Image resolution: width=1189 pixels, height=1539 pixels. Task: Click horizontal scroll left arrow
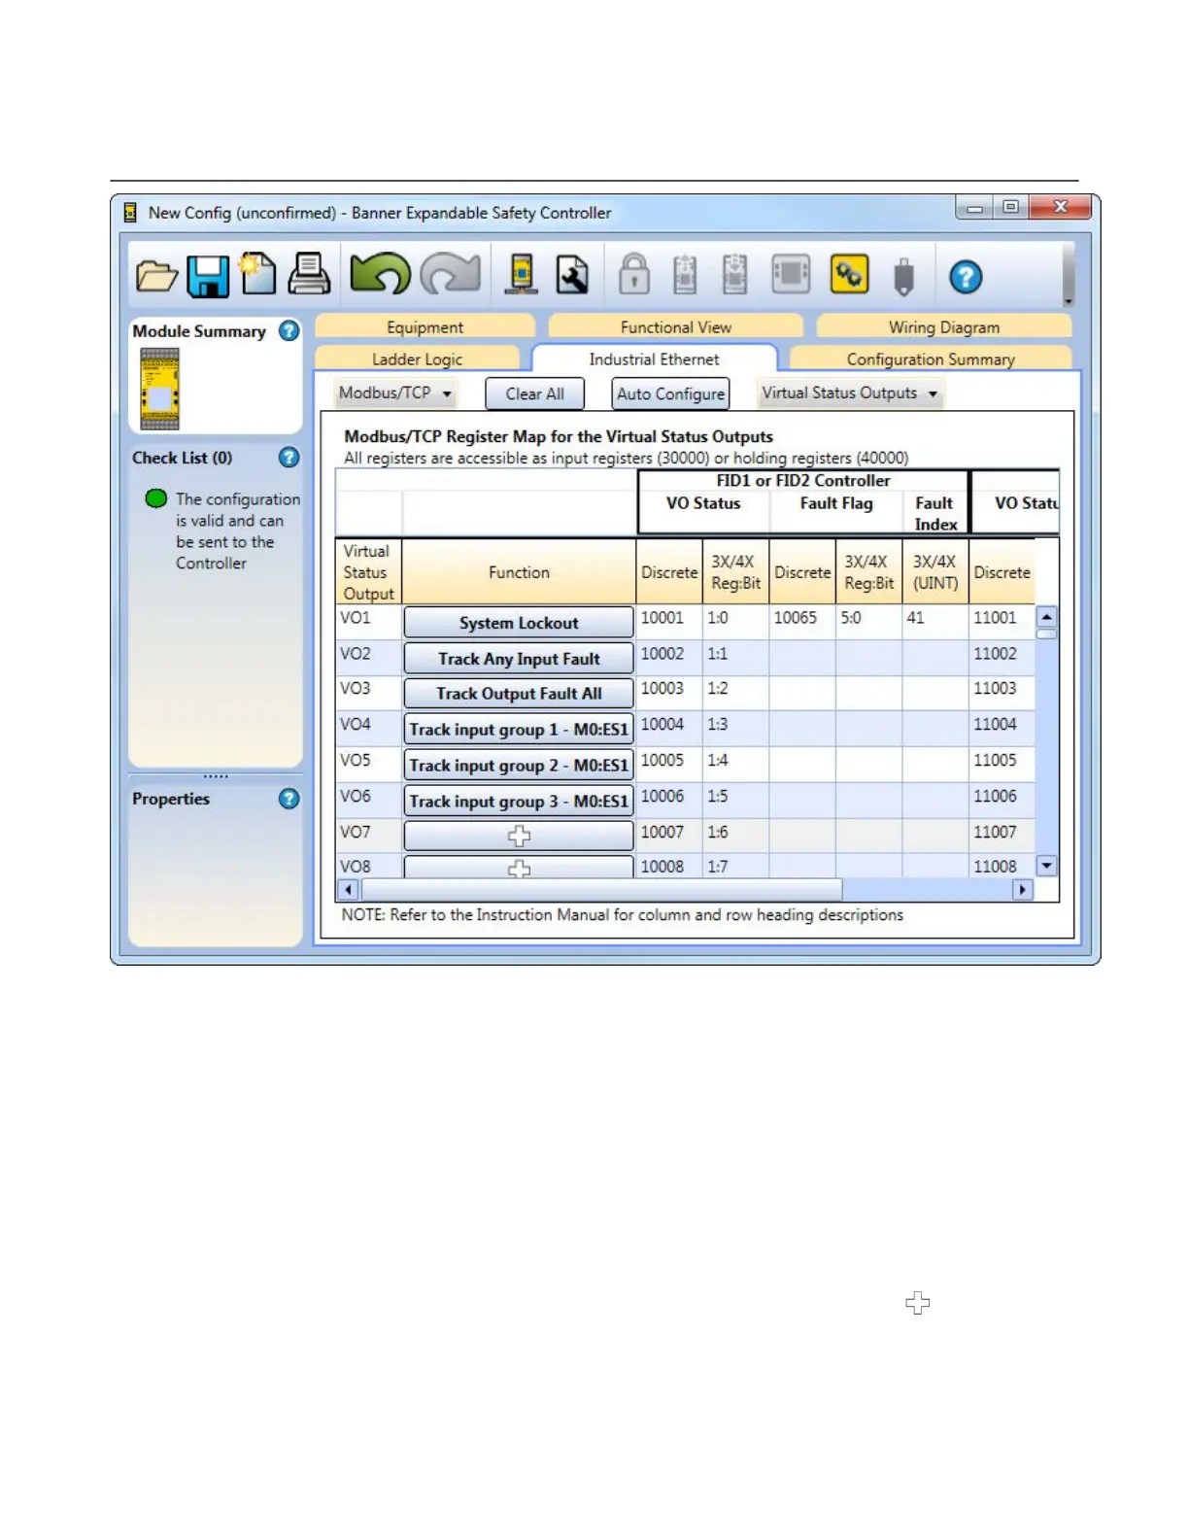point(349,889)
